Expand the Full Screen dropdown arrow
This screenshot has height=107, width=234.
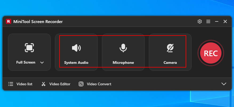(42, 63)
